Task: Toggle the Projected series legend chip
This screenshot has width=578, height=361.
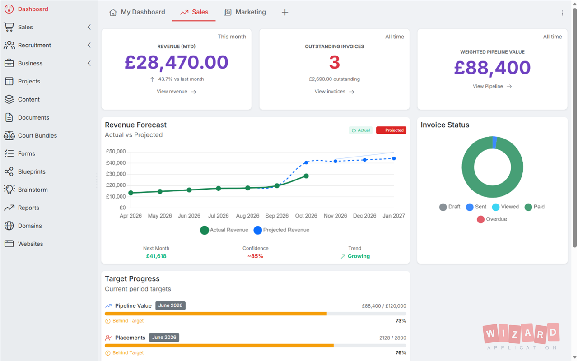Action: coord(391,130)
